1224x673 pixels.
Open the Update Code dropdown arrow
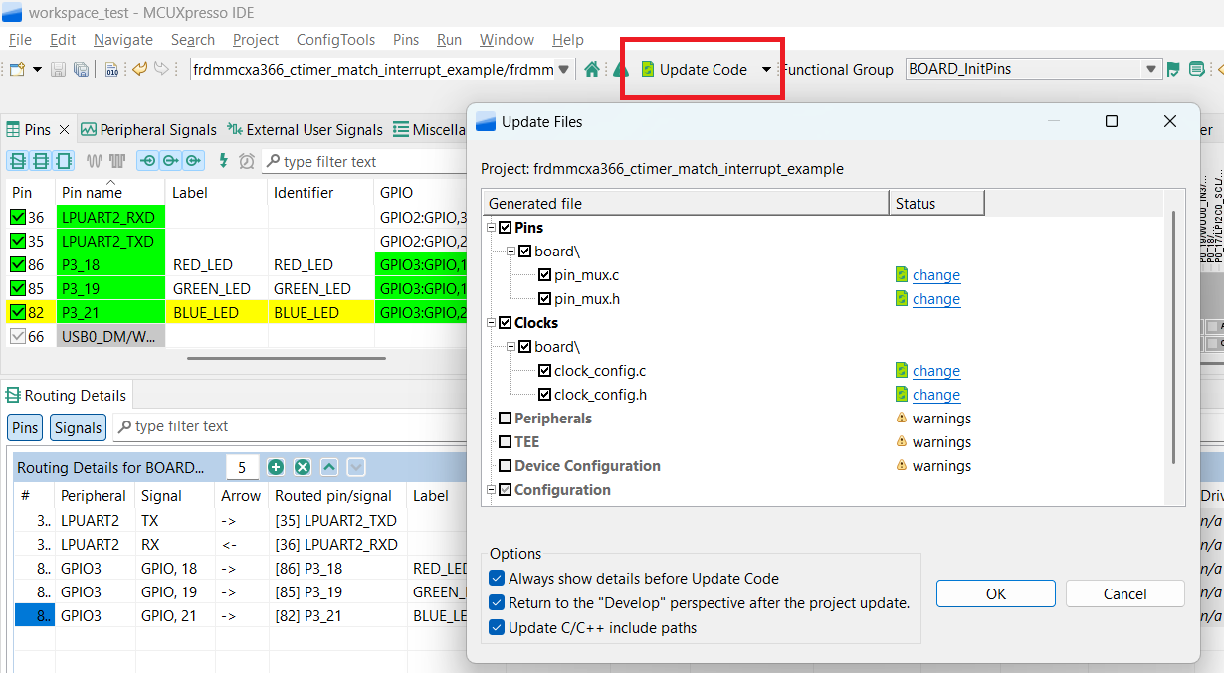coord(766,70)
